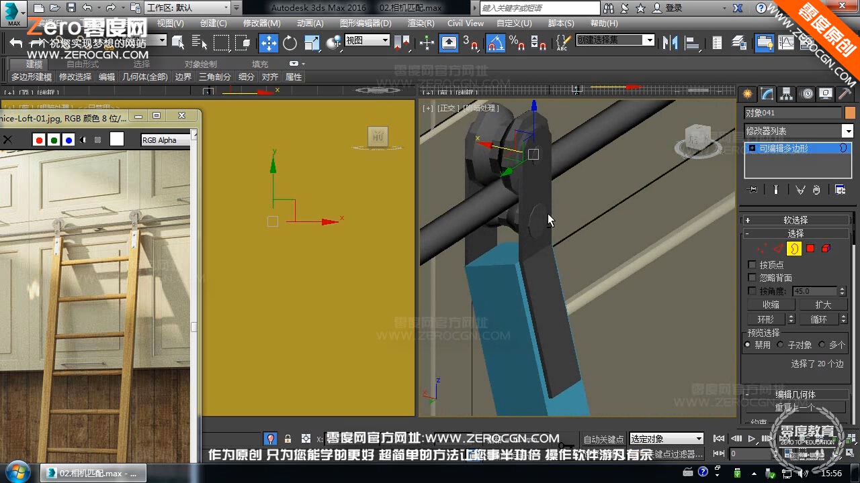The width and height of the screenshot is (860, 483).
Task: Open the 视图 reference coordinate dropdown
Action: (367, 40)
